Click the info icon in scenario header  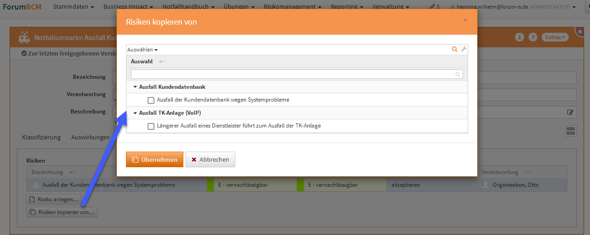(x=519, y=37)
